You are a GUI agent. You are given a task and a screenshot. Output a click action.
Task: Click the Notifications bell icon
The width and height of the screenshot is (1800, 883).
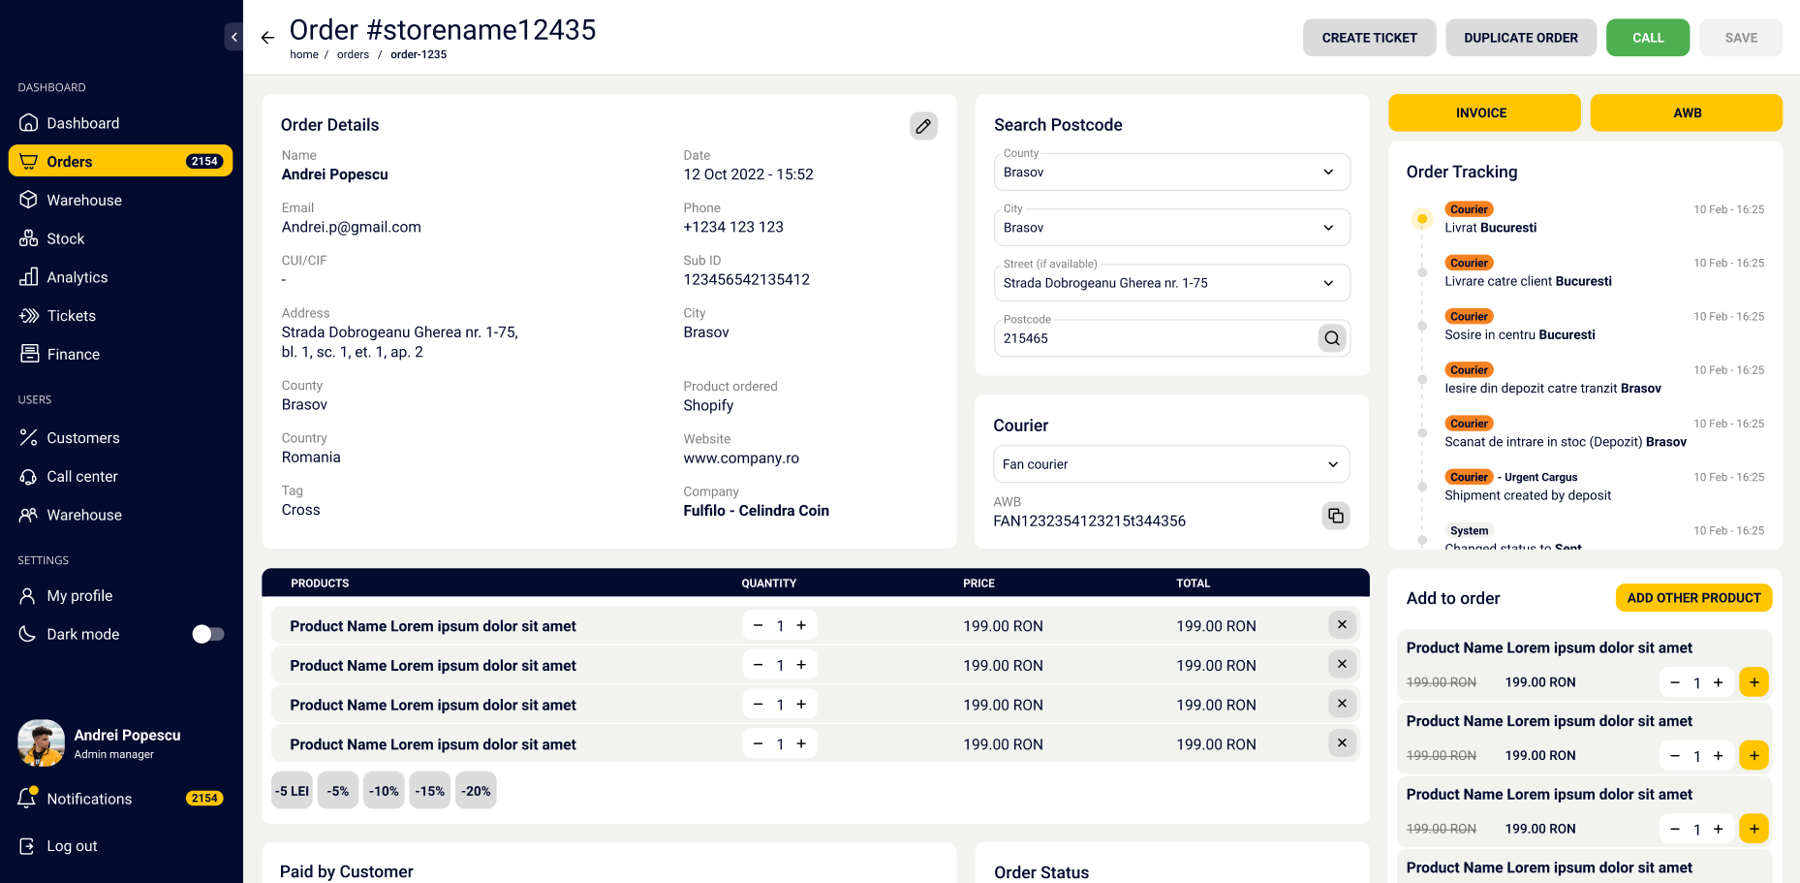coord(29,799)
